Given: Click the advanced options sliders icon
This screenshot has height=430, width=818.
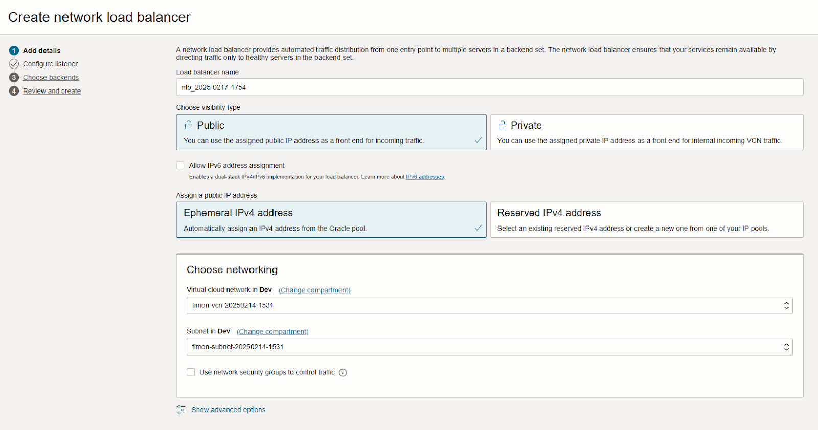Looking at the screenshot, I should (x=181, y=410).
